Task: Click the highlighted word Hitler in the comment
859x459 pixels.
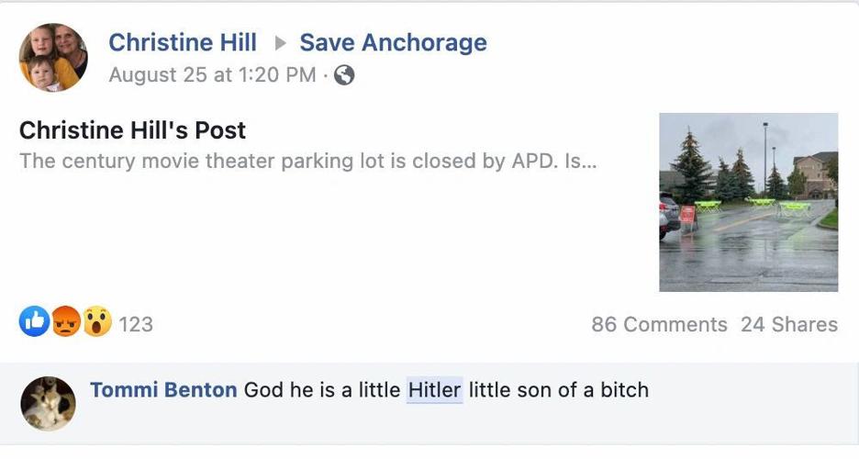Action: (x=434, y=389)
